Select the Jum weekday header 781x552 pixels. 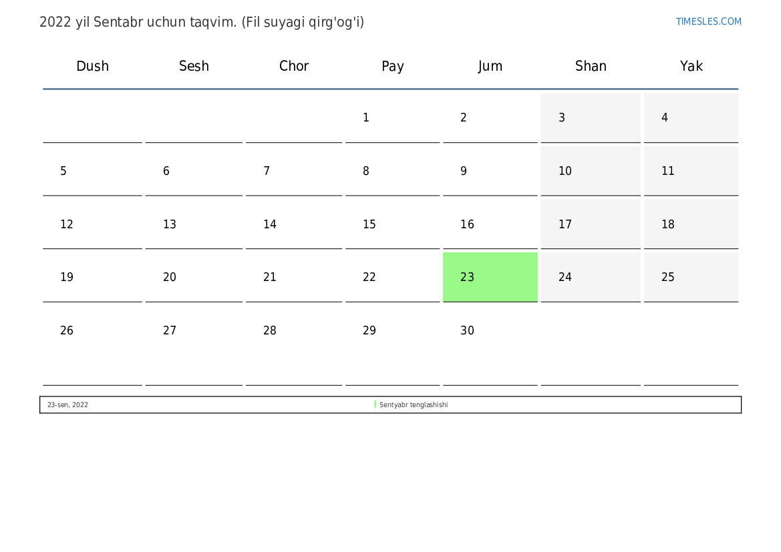click(x=490, y=66)
